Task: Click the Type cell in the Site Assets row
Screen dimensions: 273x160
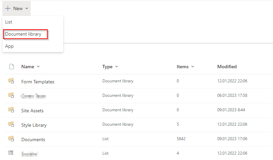Action: (118, 110)
